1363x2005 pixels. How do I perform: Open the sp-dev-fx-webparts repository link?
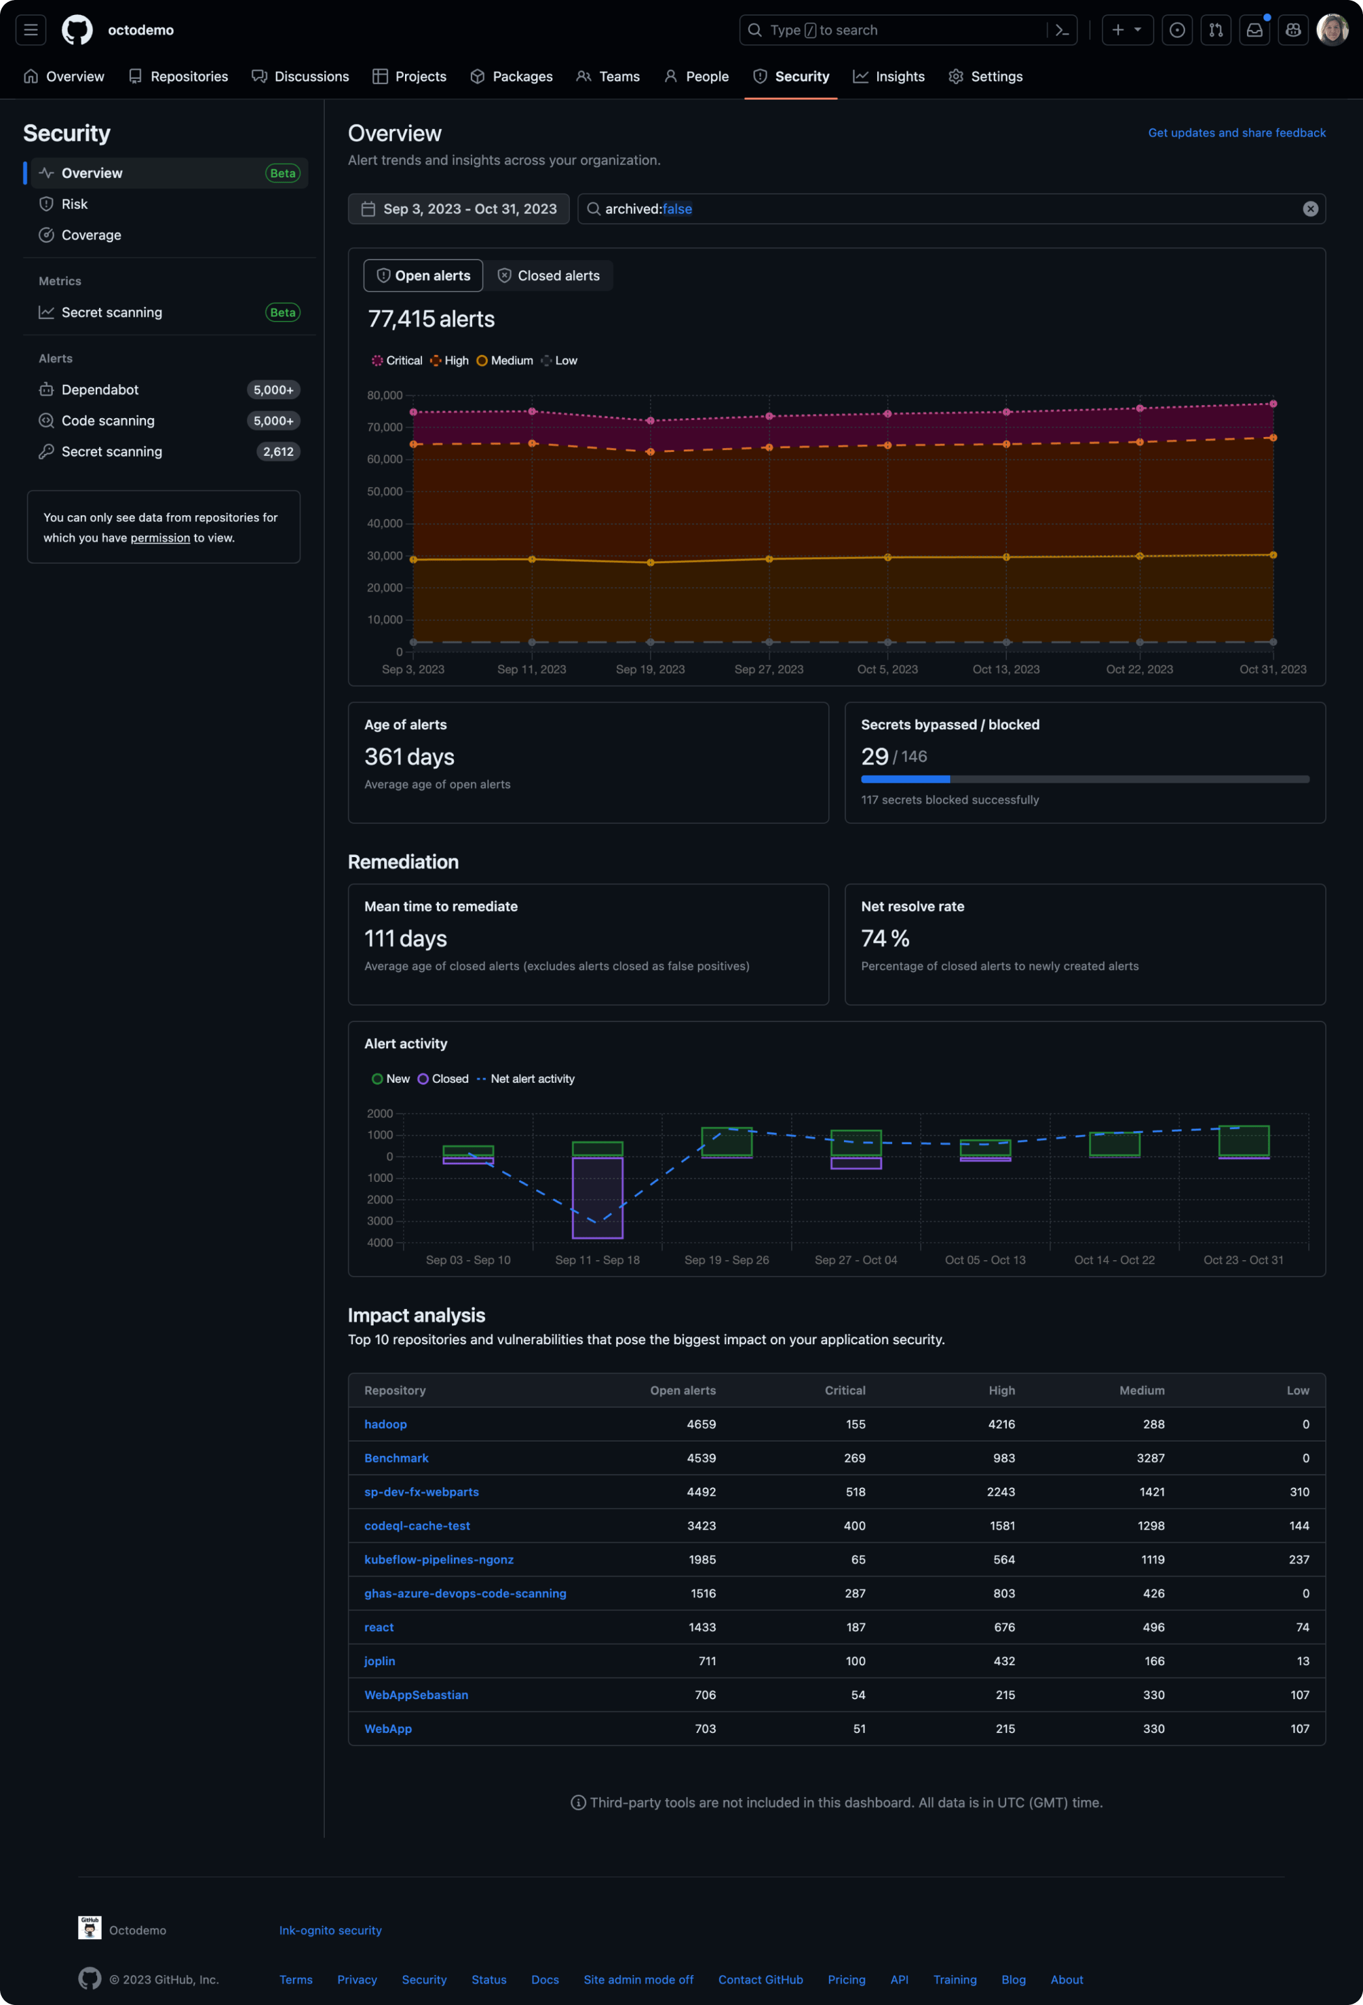[x=421, y=1492]
